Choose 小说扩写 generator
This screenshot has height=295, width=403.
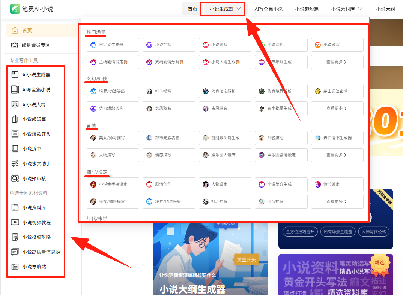(x=169, y=45)
